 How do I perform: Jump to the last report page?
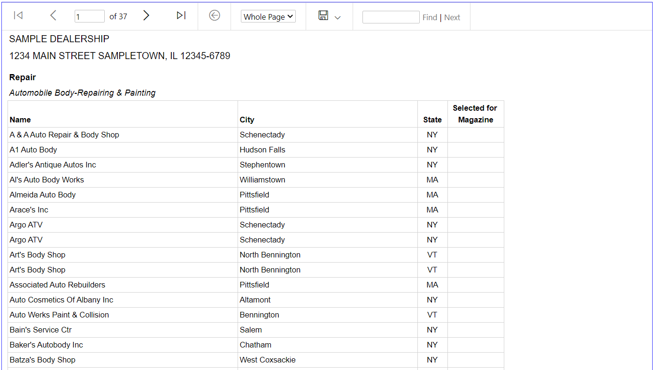click(x=181, y=16)
